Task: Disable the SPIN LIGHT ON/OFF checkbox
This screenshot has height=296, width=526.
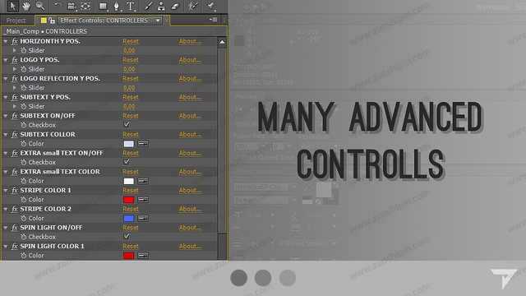Action: 127,237
